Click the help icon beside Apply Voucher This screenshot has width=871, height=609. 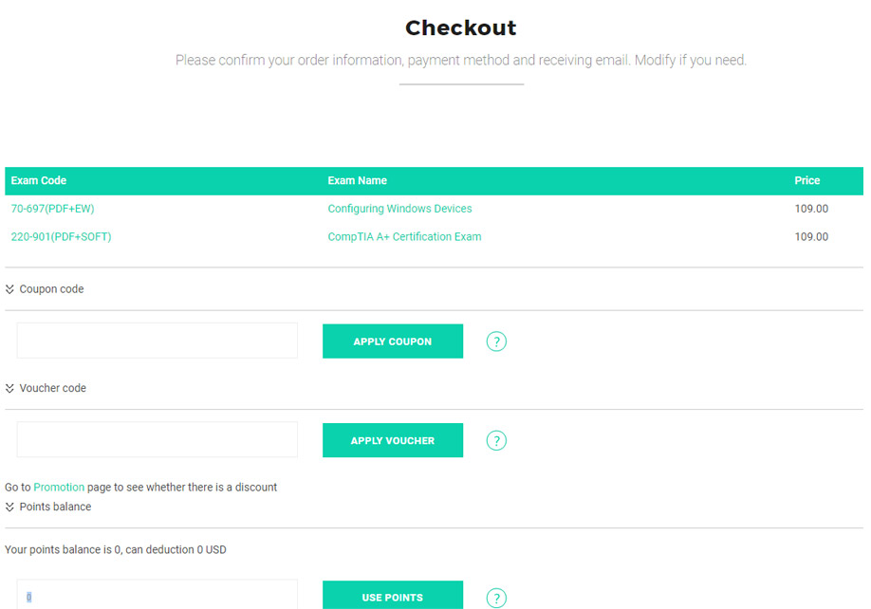(496, 441)
